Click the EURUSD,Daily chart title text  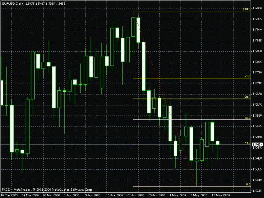point(12,3)
